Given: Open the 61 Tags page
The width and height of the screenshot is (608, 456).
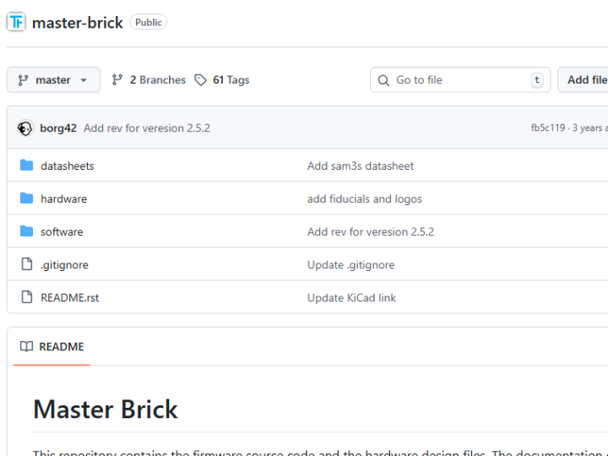Looking at the screenshot, I should tap(222, 80).
